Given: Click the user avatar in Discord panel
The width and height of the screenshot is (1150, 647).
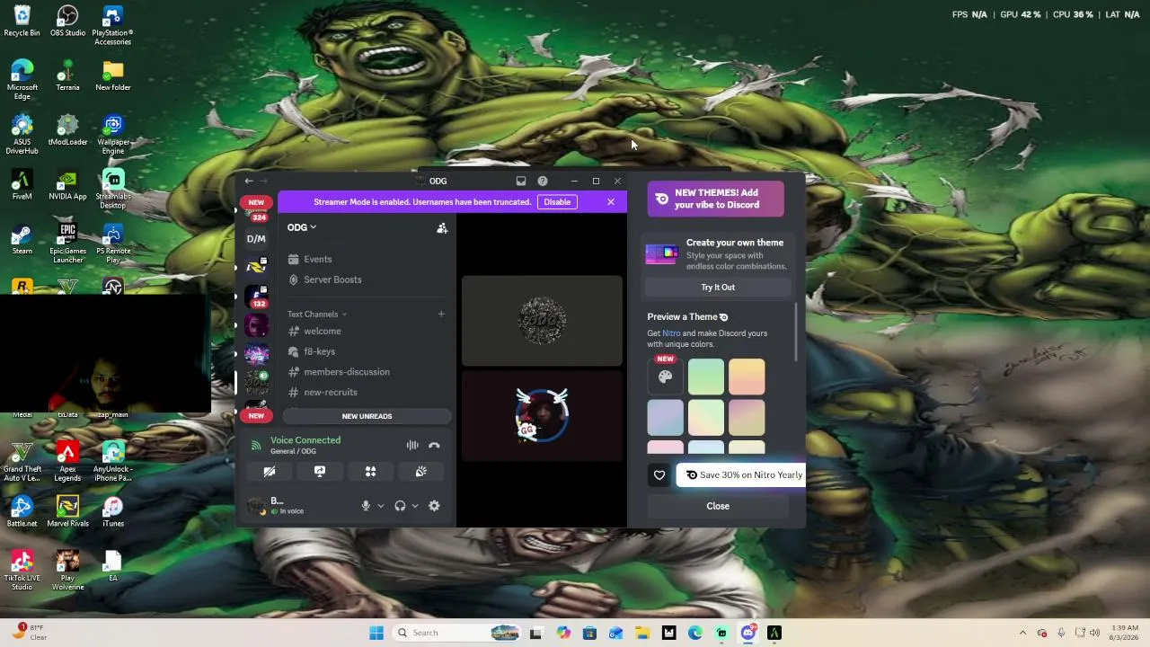Looking at the screenshot, I should click(257, 506).
